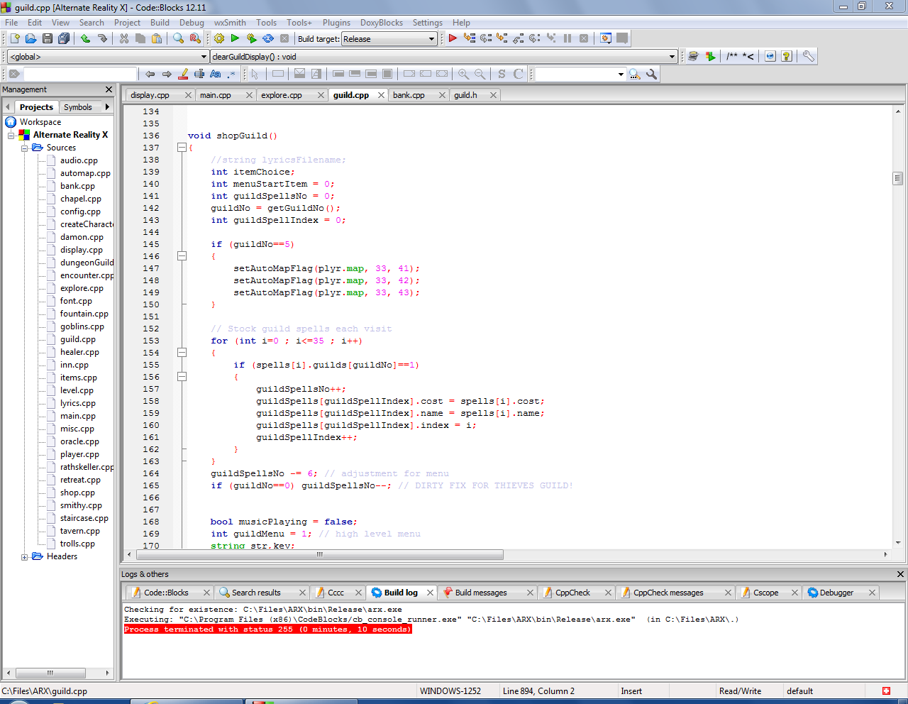The width and height of the screenshot is (908, 704).
Task: Zoom in using the magnifier plus icon
Action: point(464,74)
